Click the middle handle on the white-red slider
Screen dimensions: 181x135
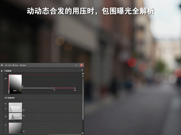pyautogui.click(x=54, y=88)
